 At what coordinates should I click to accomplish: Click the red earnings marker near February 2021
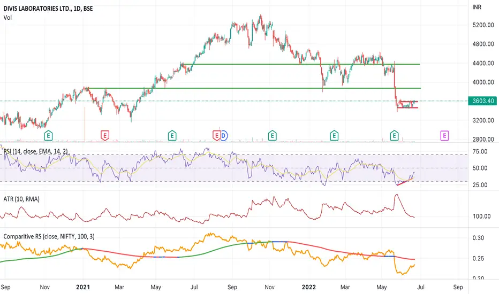click(105, 136)
